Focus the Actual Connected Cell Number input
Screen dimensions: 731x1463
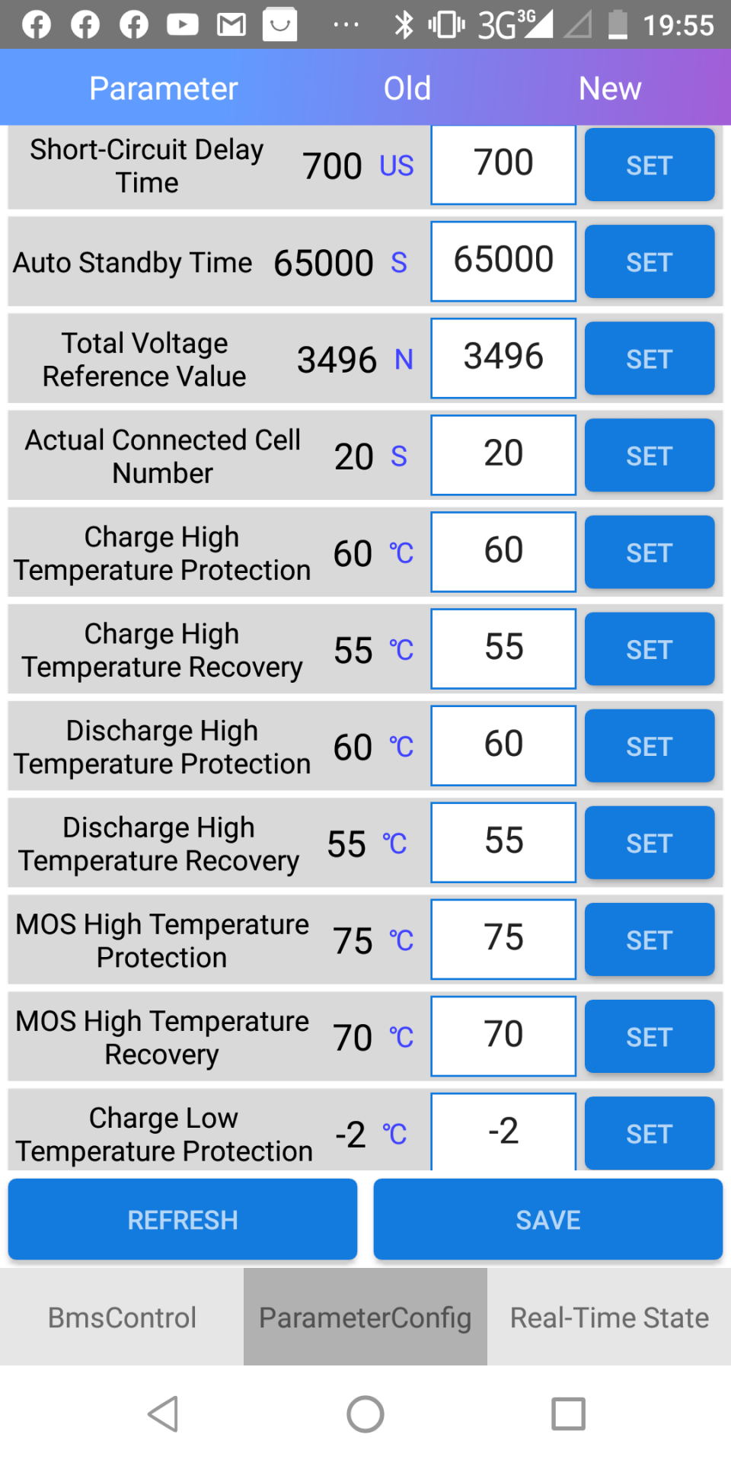503,455
